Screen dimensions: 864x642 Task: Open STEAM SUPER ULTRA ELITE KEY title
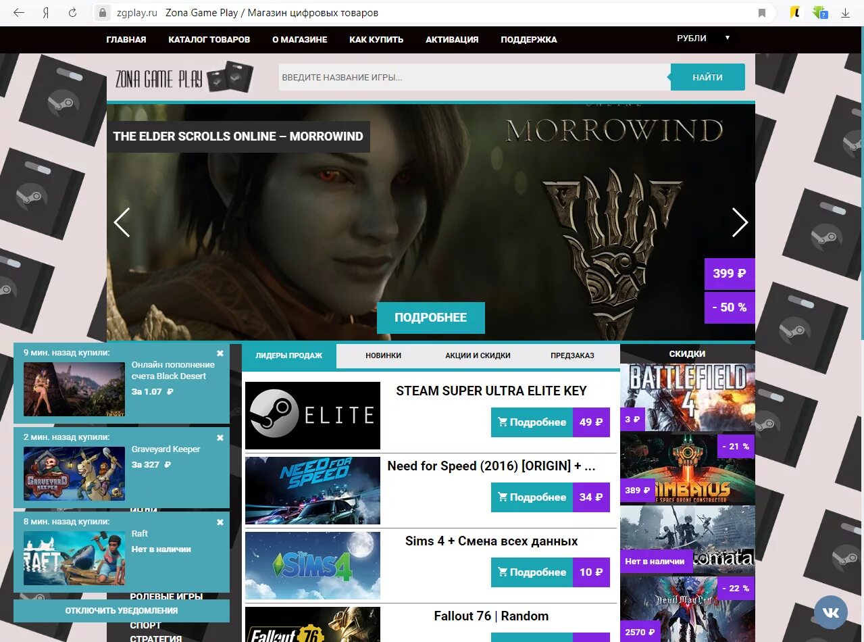[491, 391]
